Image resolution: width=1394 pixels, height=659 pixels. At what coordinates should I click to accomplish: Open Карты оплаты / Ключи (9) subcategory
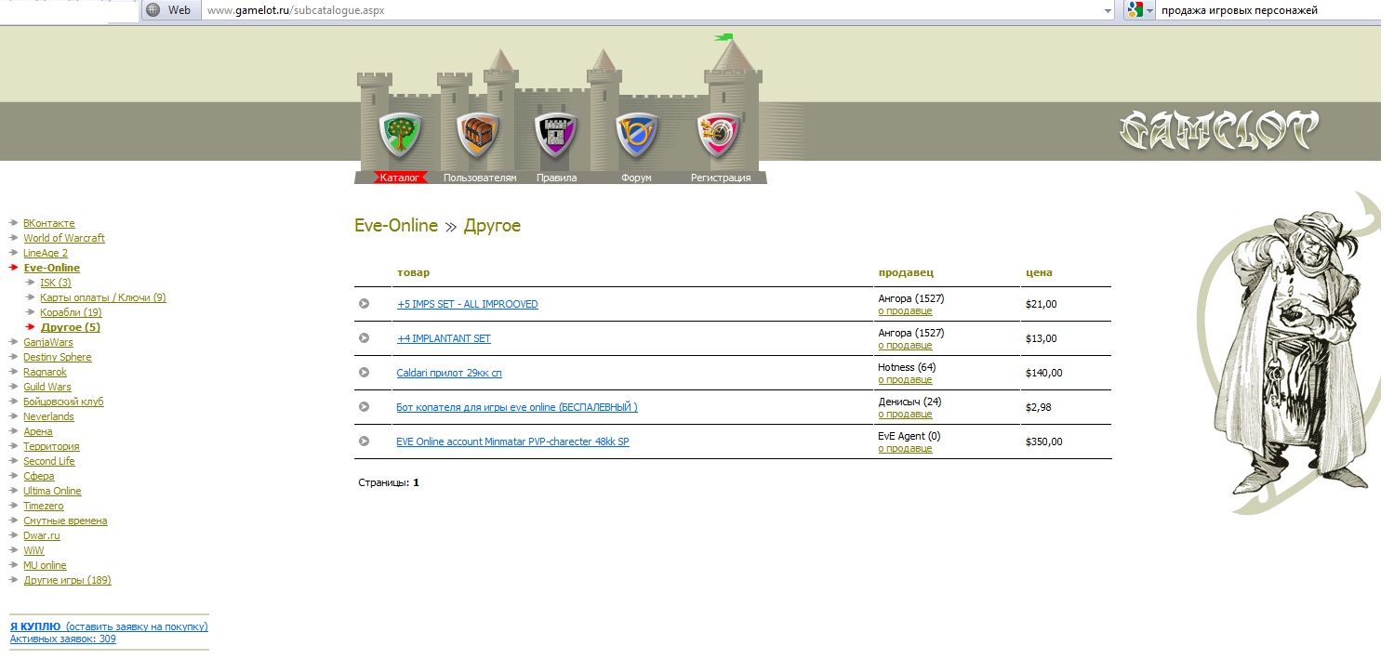(x=103, y=297)
